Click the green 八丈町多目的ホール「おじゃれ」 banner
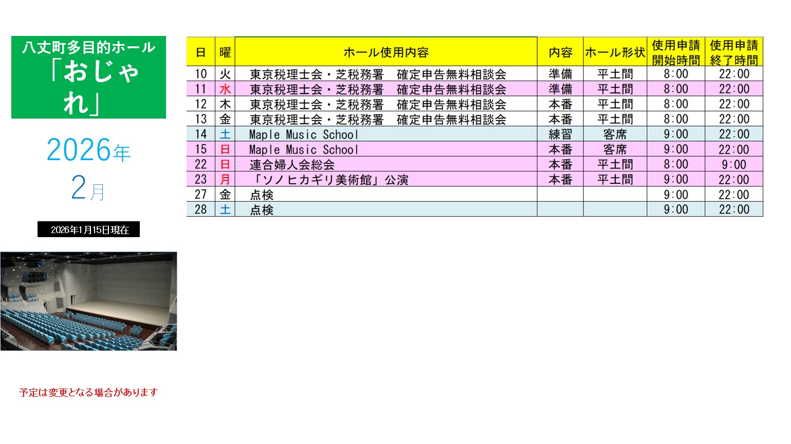This screenshot has height=444, width=791. pyautogui.click(x=88, y=77)
